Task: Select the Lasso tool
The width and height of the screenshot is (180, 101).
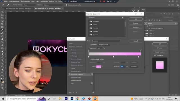Action: (x=2, y=18)
